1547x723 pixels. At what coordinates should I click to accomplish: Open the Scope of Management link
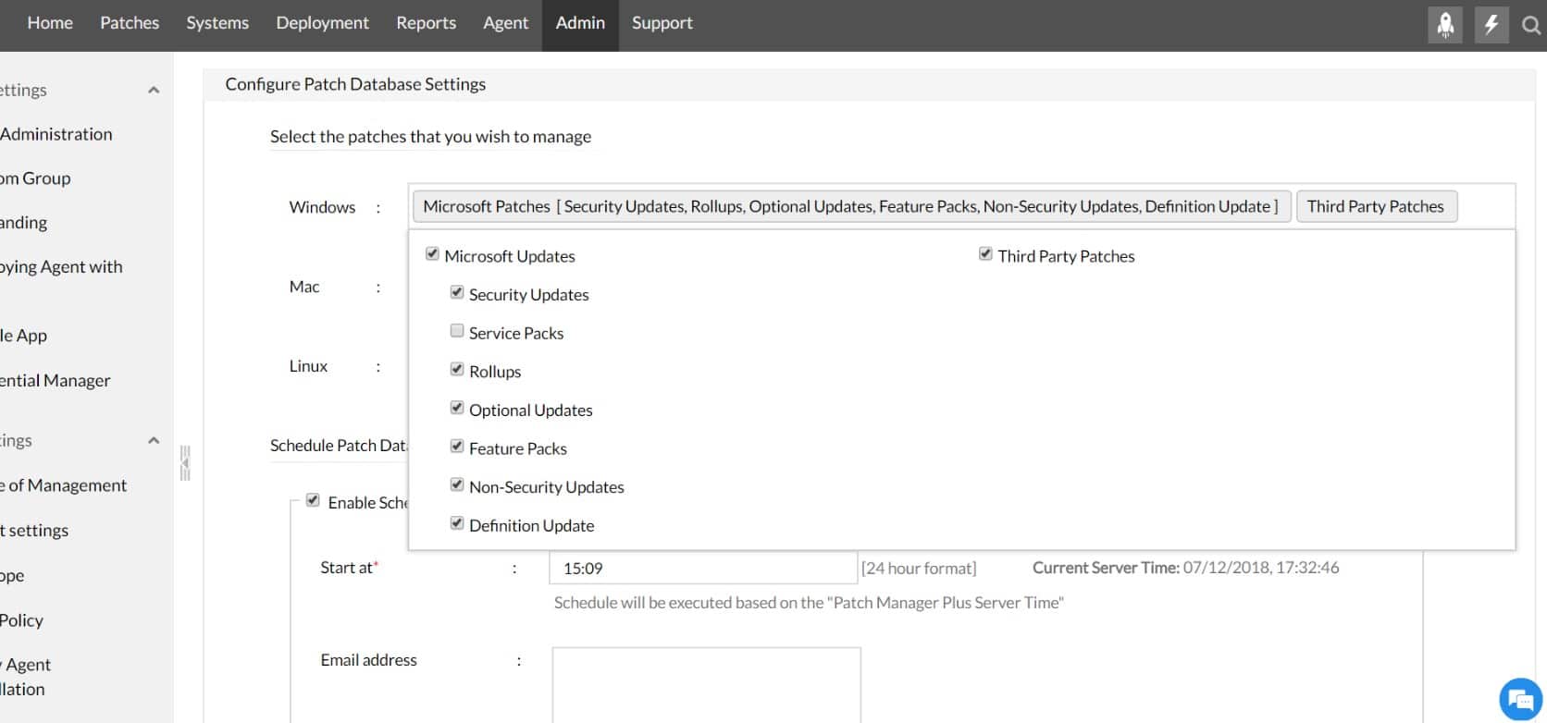tap(63, 485)
